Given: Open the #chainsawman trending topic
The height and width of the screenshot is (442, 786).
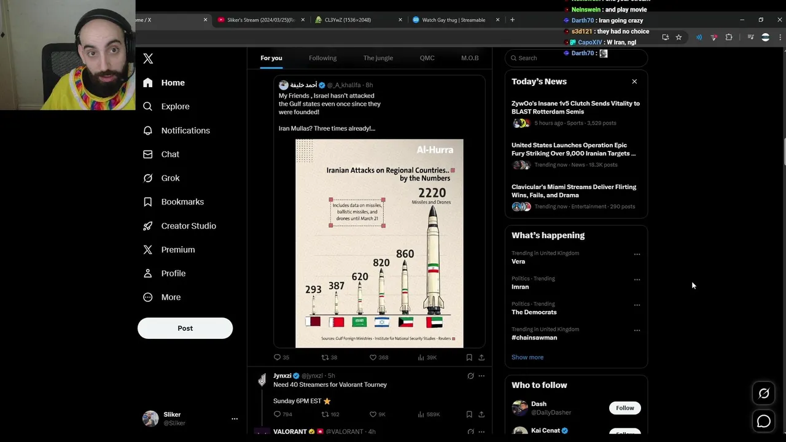Looking at the screenshot, I should pos(534,338).
